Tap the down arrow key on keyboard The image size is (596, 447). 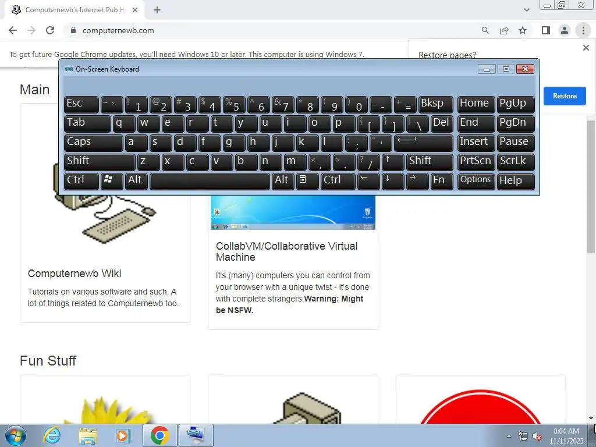[392, 180]
